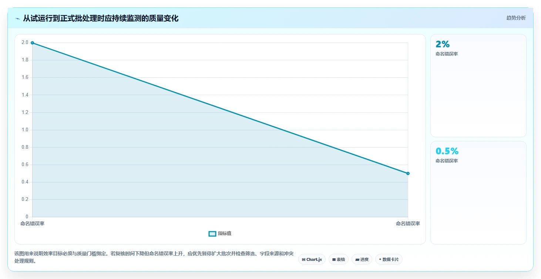541x279 pixels.
Task: Click the data point at value 0.5
Action: [x=408, y=173]
